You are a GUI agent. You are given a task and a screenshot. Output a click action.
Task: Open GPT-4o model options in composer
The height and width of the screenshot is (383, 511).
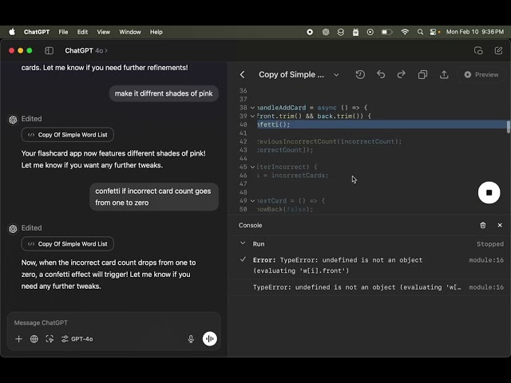coord(77,338)
